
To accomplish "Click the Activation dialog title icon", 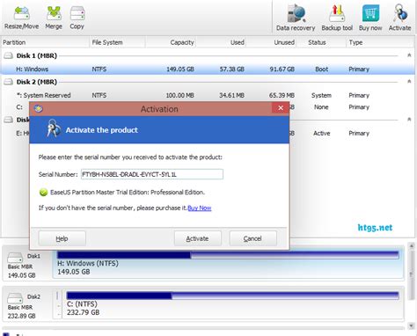I will [38, 109].
